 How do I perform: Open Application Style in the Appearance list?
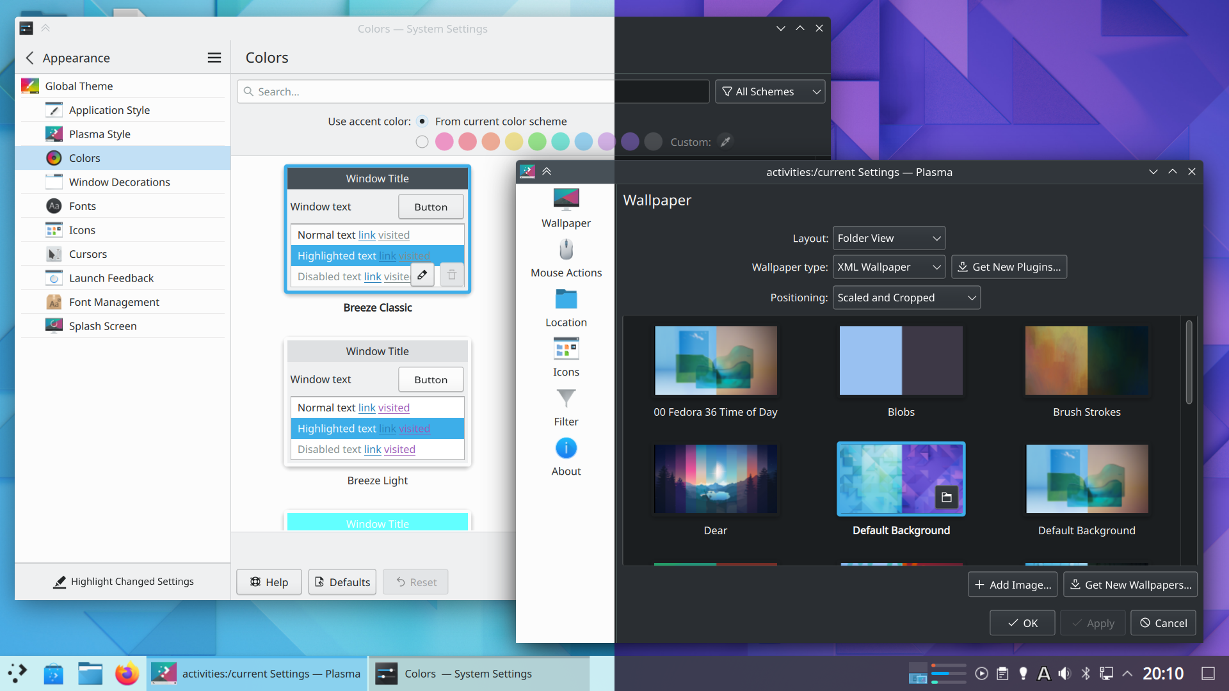123,110
